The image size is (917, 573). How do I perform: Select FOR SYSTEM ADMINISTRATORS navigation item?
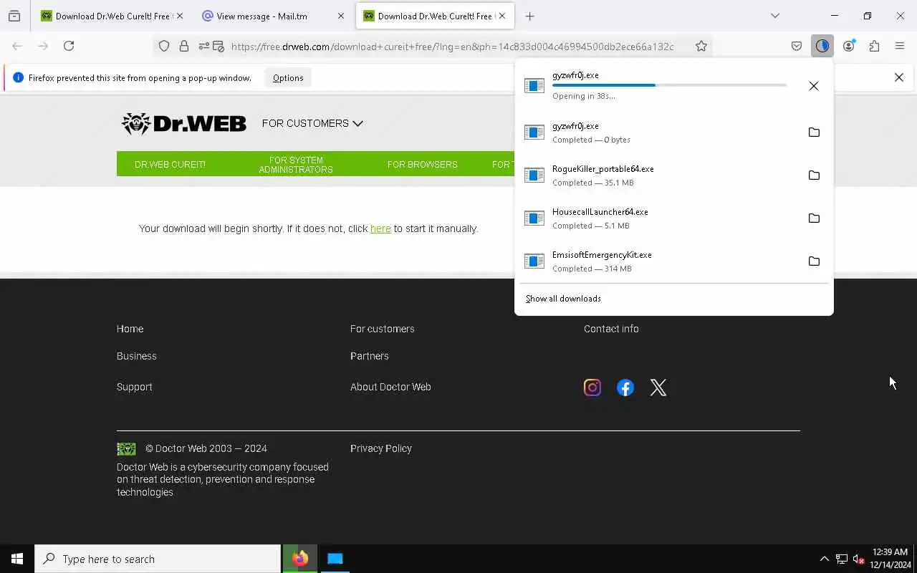point(296,164)
